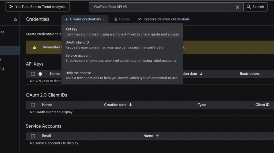Viewport: 274px width, 153px height.
Task: Click the Restrictions column header
Action: [250, 74]
